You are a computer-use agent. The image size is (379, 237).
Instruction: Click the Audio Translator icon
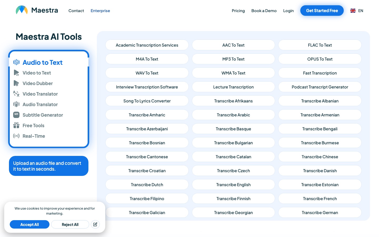(16, 104)
